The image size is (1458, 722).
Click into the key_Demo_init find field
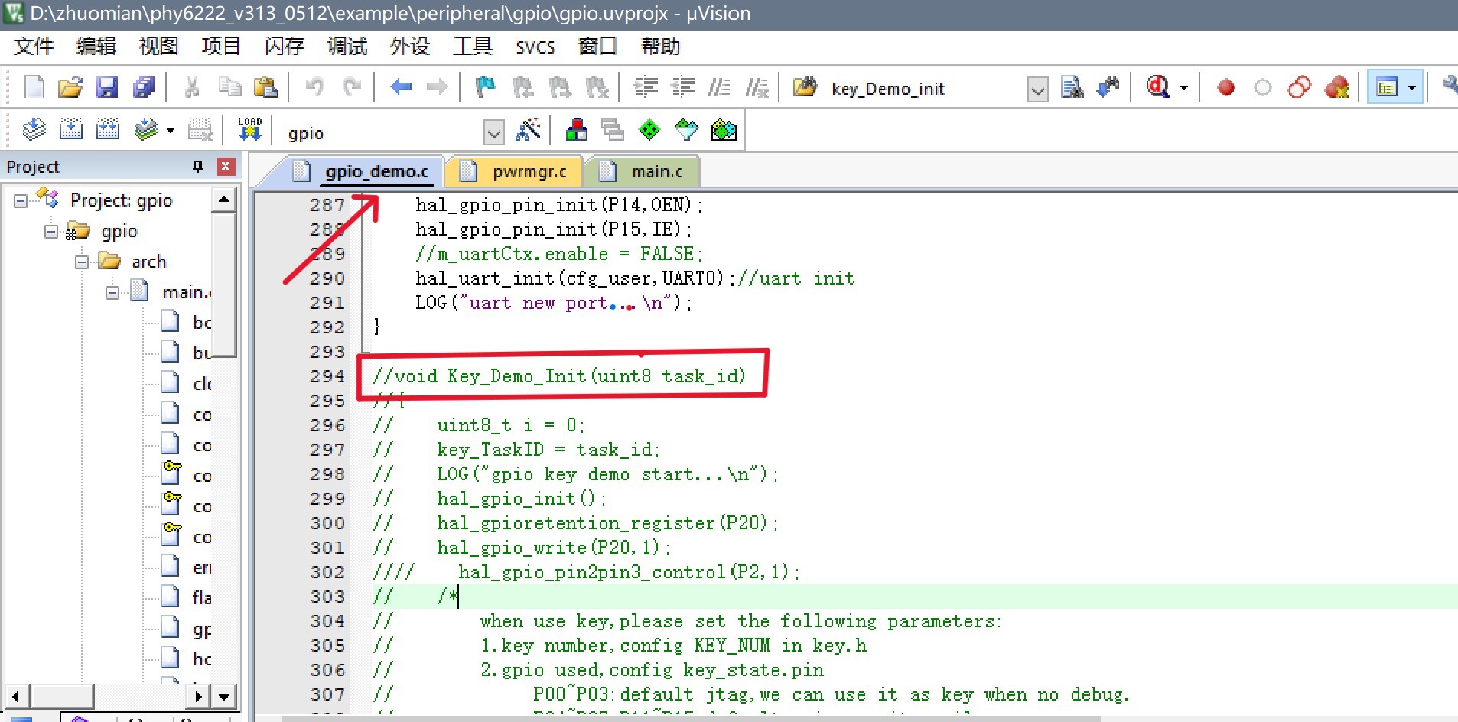coord(926,89)
